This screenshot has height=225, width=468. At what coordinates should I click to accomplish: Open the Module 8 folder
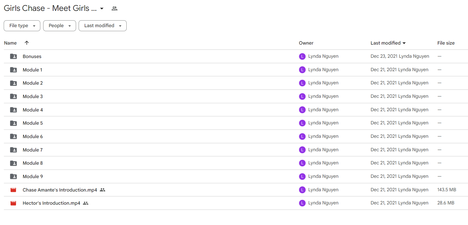[33, 163]
